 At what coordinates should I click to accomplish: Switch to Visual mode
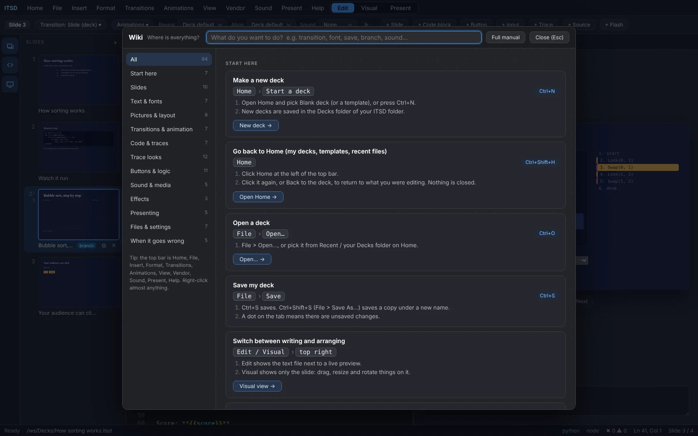tap(369, 8)
